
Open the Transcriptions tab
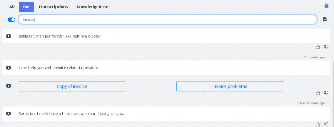click(53, 7)
